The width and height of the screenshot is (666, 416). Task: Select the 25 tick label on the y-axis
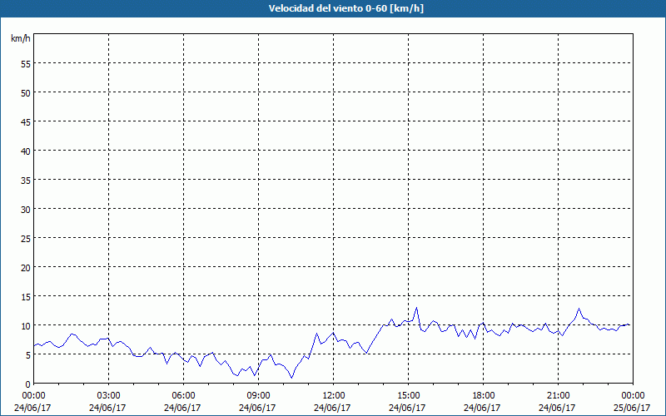tap(26, 238)
